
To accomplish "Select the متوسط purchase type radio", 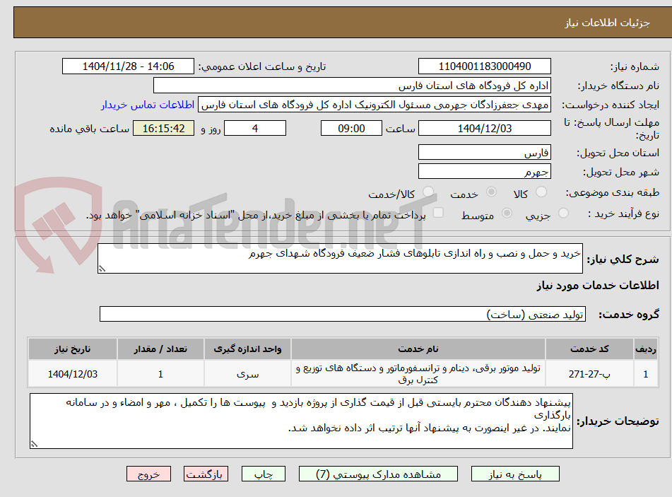I will click(507, 213).
